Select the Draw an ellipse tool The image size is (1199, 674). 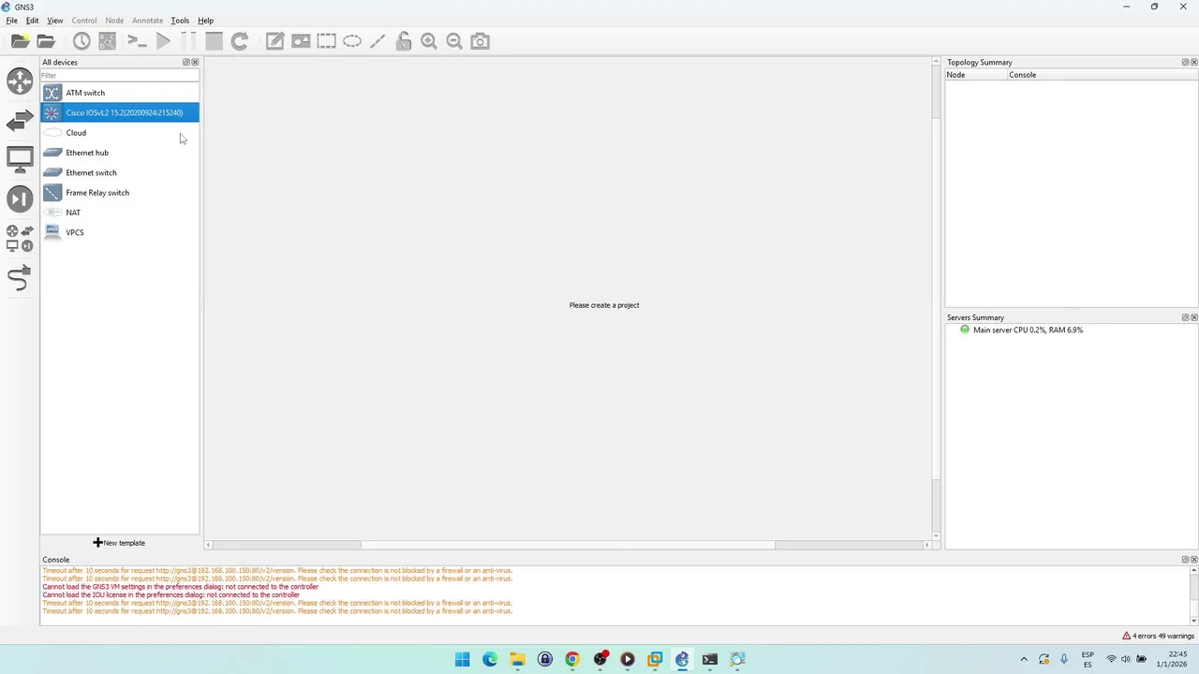352,41
